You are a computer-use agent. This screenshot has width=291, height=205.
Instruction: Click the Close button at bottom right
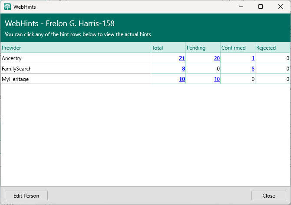coord(269,195)
